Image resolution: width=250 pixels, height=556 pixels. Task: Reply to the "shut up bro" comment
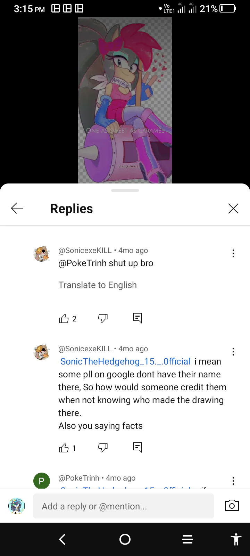[x=137, y=318]
